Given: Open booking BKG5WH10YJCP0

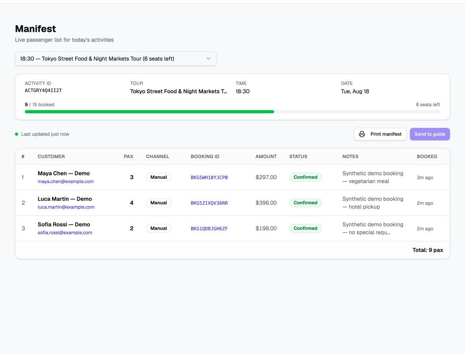Looking at the screenshot, I should [x=209, y=177].
